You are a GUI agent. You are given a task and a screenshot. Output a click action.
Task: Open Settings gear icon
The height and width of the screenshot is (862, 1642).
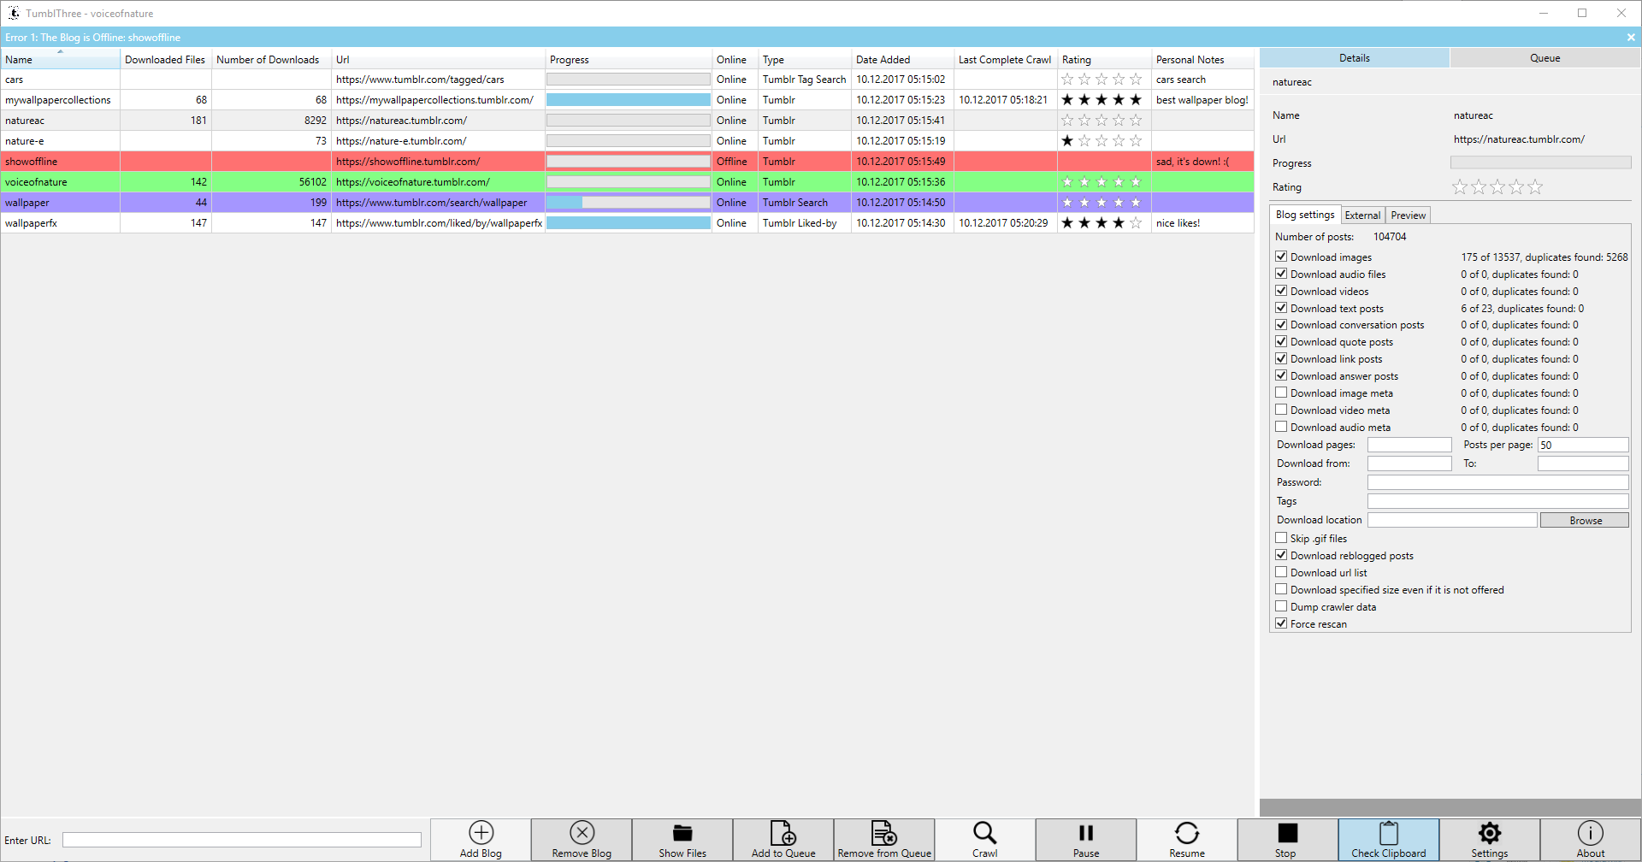coord(1489,834)
